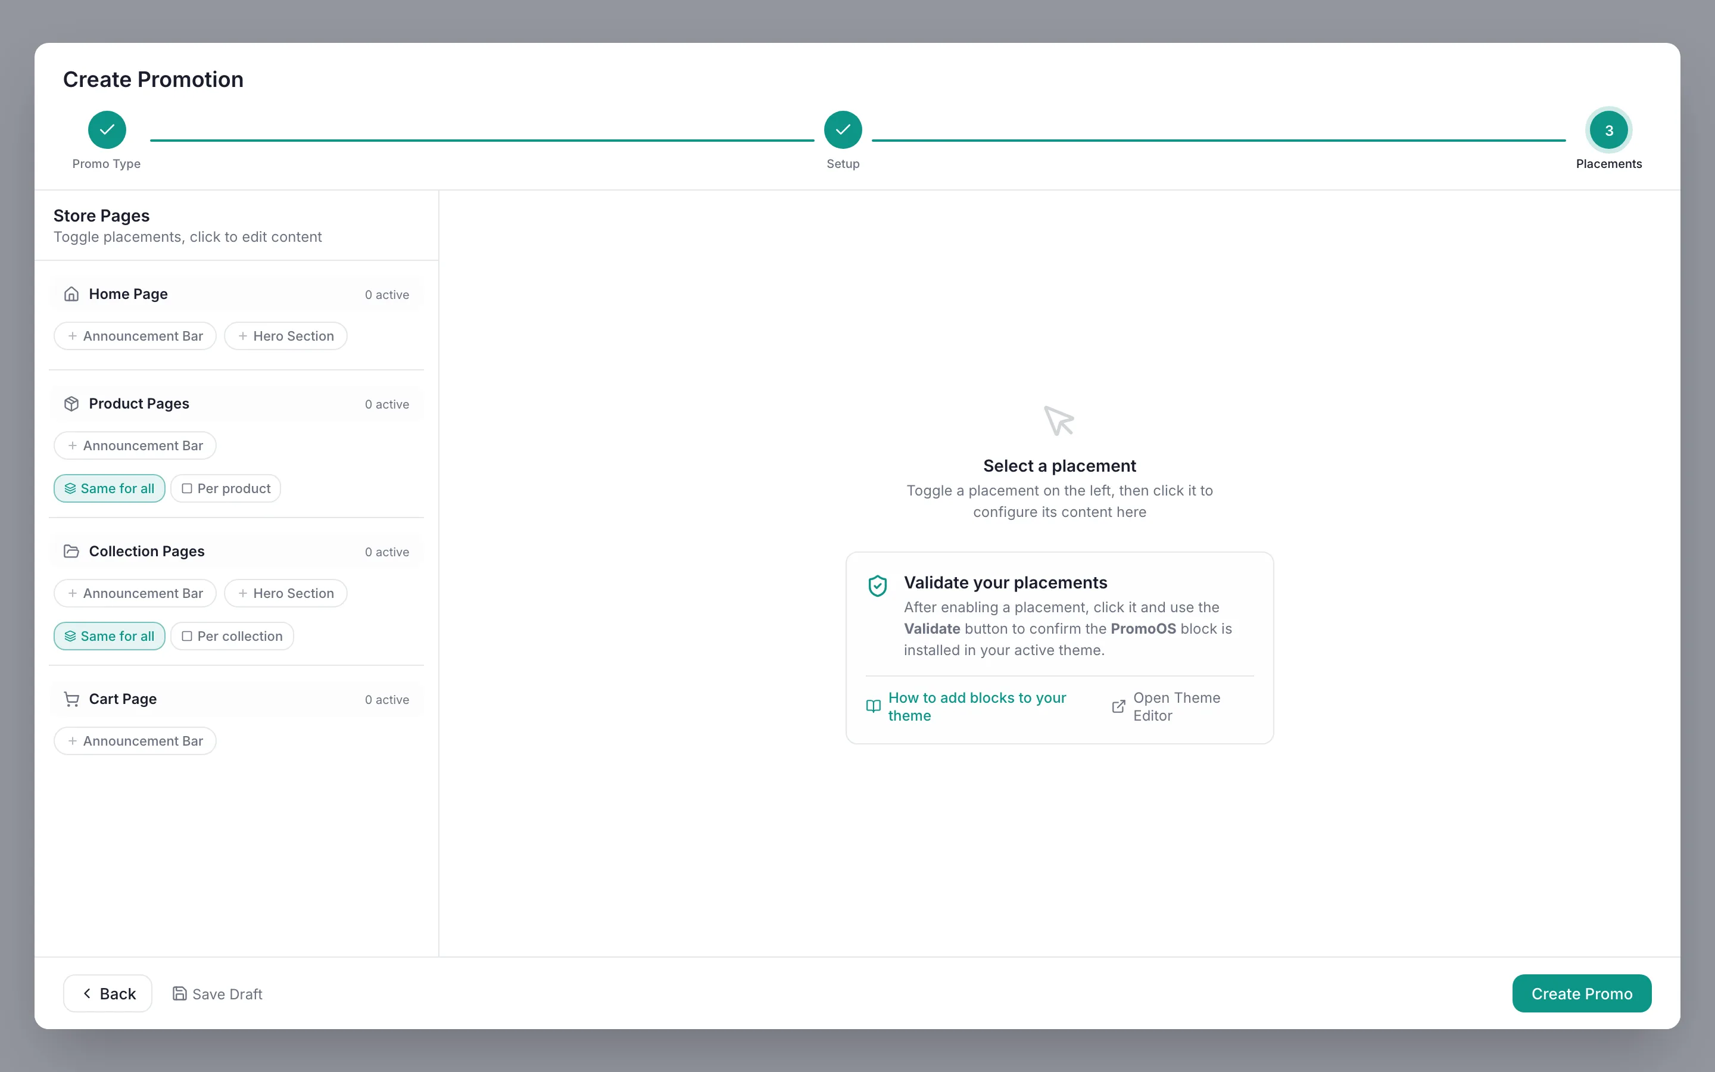Click the Select a placement heading
The image size is (1715, 1072).
(x=1059, y=466)
